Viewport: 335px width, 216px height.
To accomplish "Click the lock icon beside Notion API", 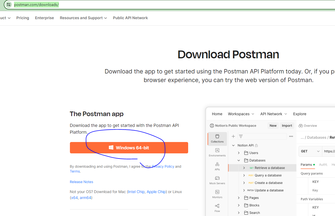I will [x=256, y=145].
